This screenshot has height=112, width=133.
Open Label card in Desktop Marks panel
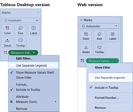(x=34, y=30)
